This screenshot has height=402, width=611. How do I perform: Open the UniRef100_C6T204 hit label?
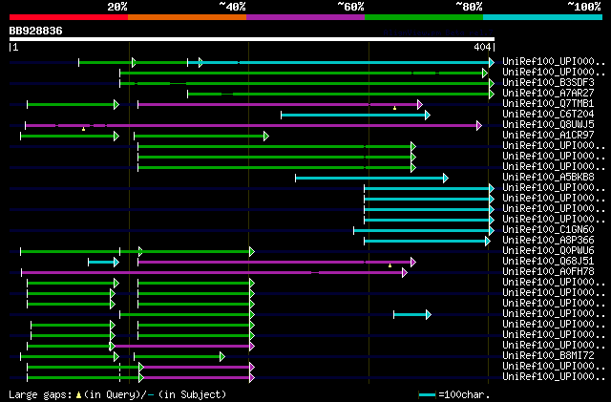click(548, 115)
